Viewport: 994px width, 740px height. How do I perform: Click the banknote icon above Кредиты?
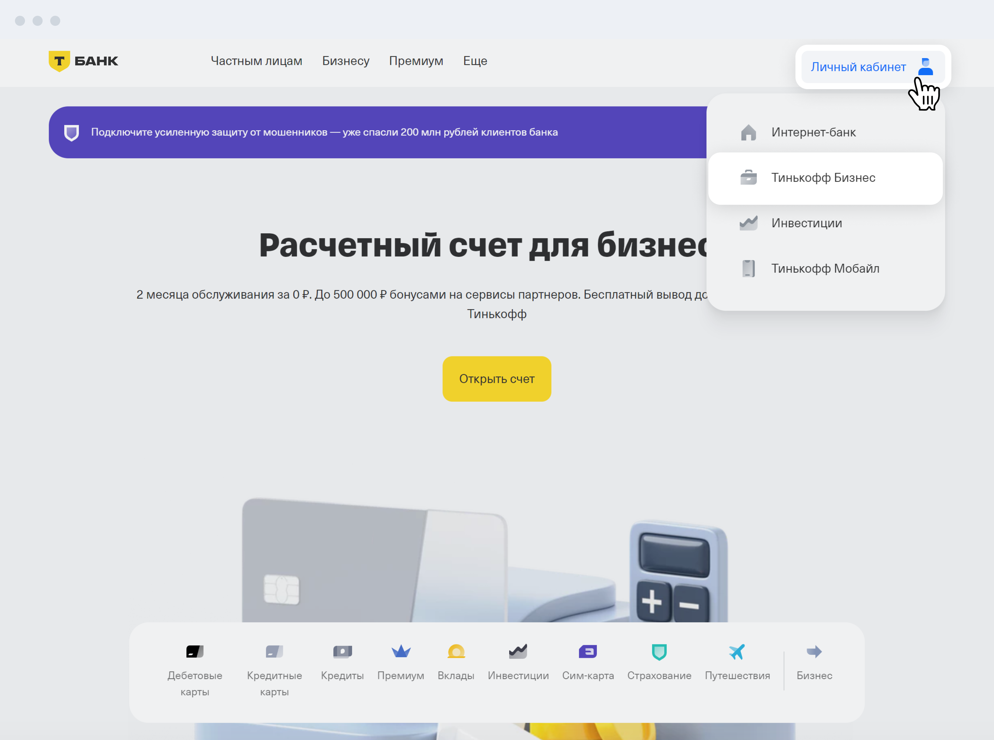343,651
